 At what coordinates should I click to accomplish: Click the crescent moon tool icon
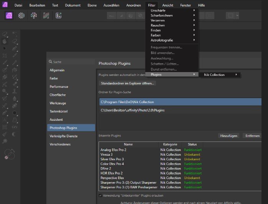[14, 134]
